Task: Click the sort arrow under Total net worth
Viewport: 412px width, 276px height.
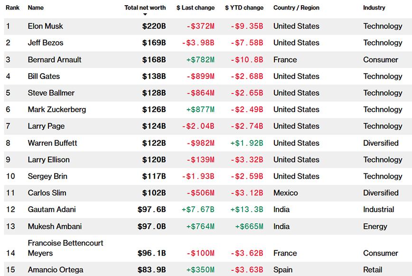Action: click(x=145, y=15)
